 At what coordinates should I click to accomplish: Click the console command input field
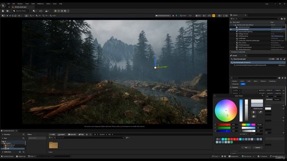pyautogui.click(x=53, y=157)
